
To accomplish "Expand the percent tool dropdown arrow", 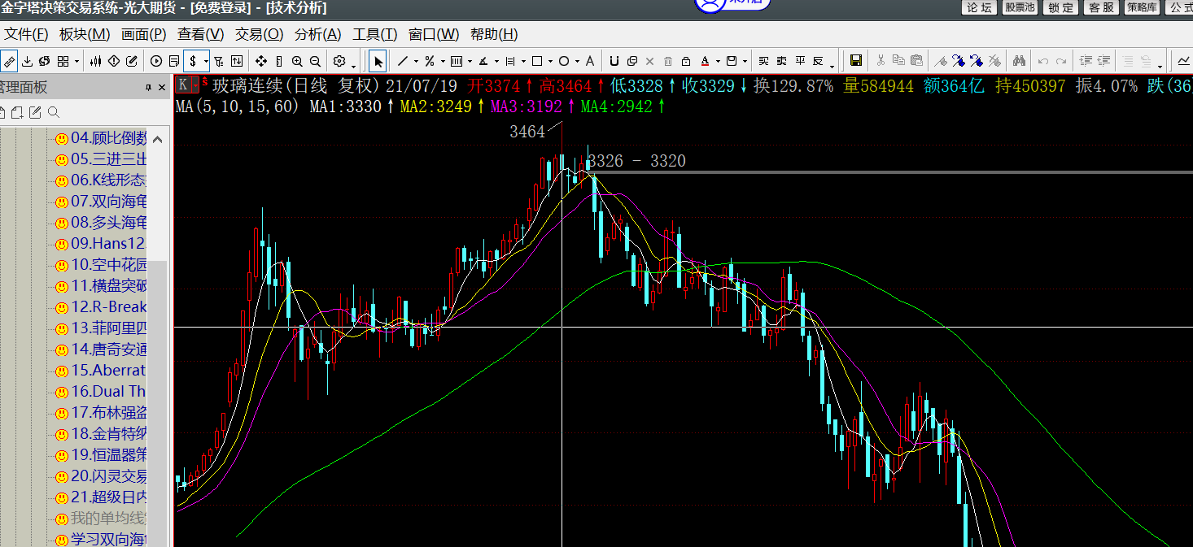I will [x=443, y=61].
